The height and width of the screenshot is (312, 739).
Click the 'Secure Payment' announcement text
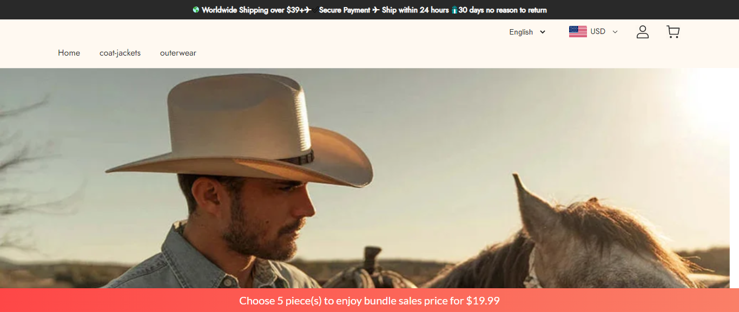[x=345, y=10]
